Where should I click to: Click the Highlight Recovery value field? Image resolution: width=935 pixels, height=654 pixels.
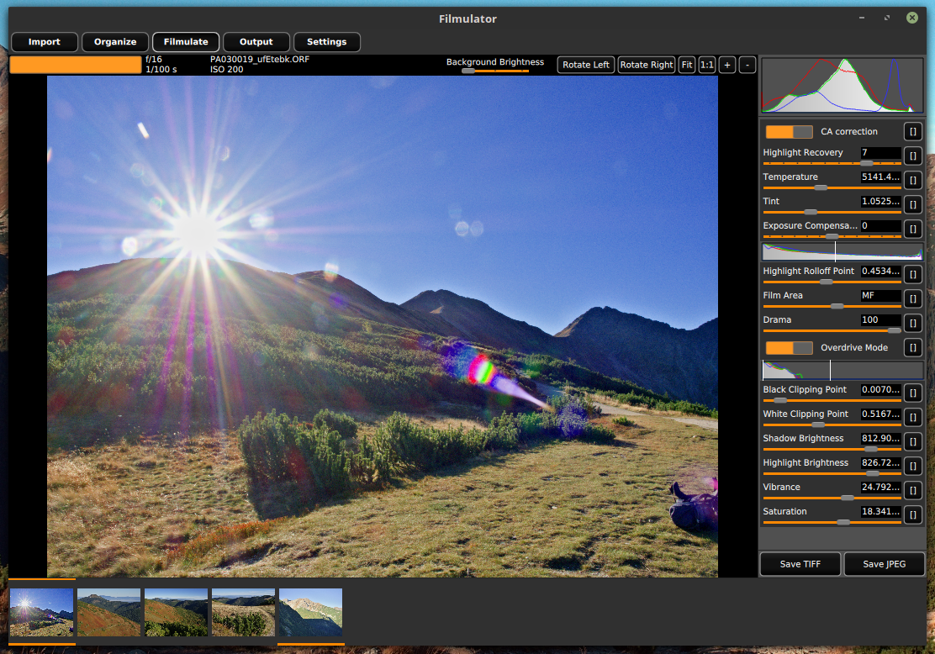click(880, 153)
